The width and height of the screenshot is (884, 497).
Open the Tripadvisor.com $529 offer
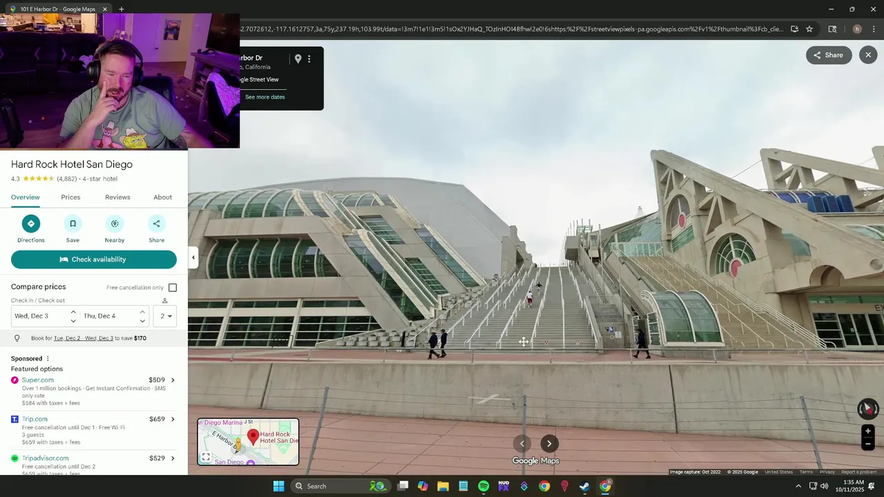94,465
